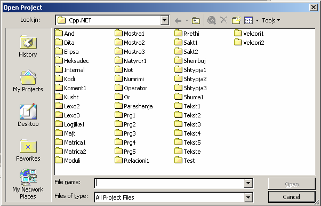
Task: Create New Folder toolbar icon
Action: tap(236, 20)
